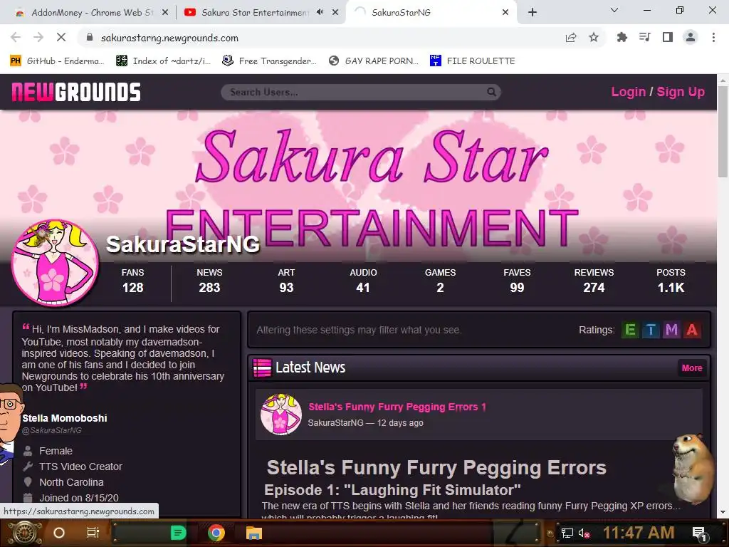This screenshot has height=547, width=729.
Task: Mute the YouTube tab's audio icon
Action: (x=320, y=12)
